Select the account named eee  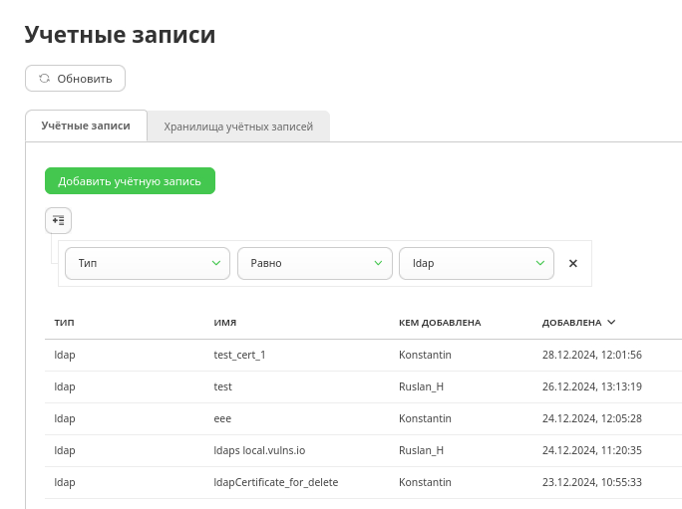tap(222, 419)
